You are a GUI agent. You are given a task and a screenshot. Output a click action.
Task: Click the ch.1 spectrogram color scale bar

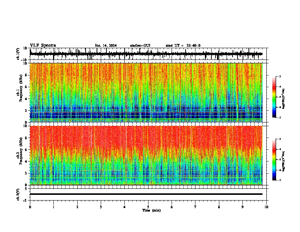click(274, 97)
